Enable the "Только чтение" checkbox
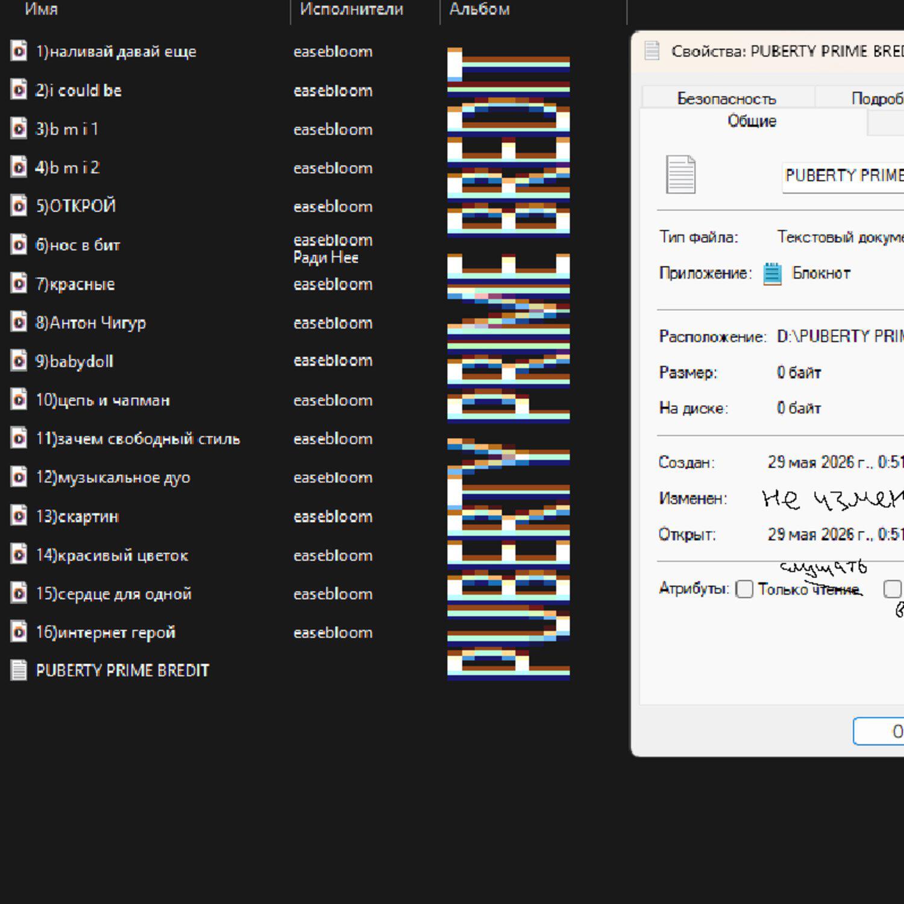904x904 pixels. (x=745, y=589)
